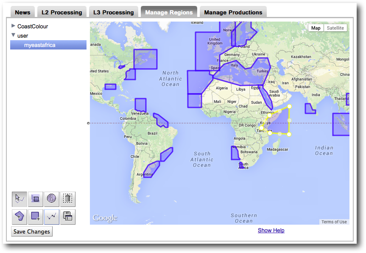
Task: Click the southeastern yellow vertex handle
Action: coord(289,134)
